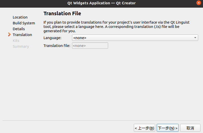This screenshot has width=203, height=133.
Task: Click the Translation file: label
Action: 57,46
